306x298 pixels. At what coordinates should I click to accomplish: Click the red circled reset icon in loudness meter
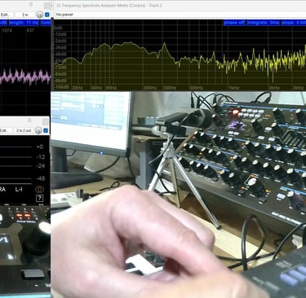(x=39, y=189)
